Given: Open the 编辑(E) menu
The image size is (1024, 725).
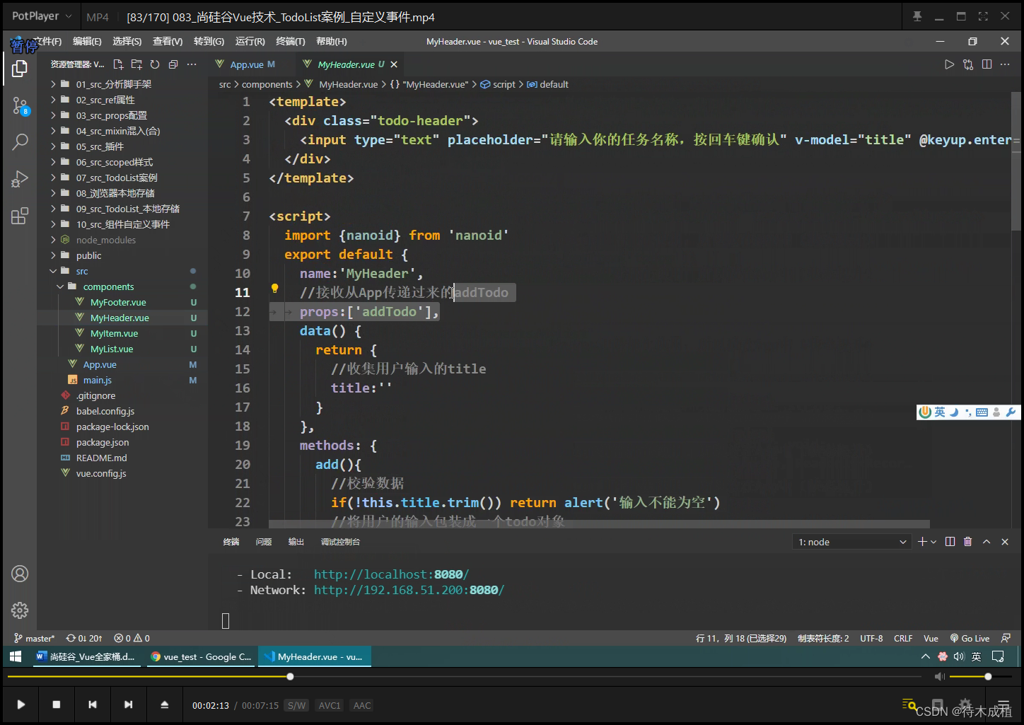Looking at the screenshot, I should point(87,42).
